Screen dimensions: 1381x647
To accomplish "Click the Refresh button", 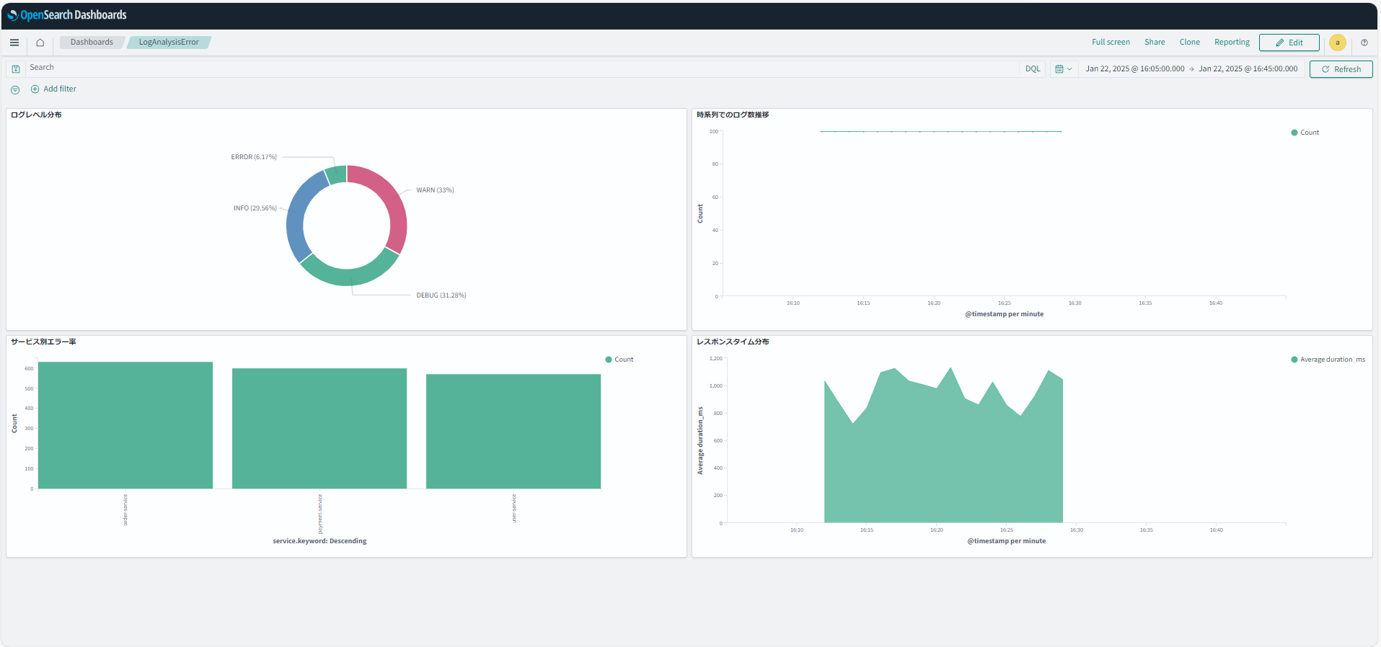I will 1341,69.
